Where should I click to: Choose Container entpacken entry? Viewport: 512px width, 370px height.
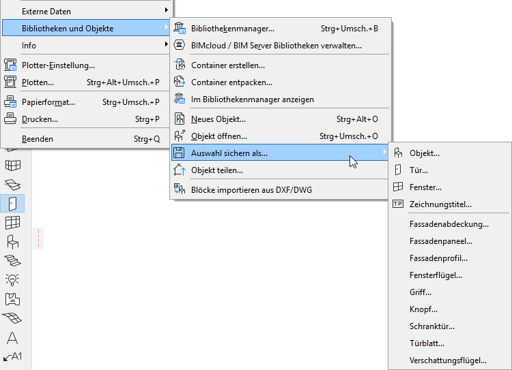[x=281, y=82]
